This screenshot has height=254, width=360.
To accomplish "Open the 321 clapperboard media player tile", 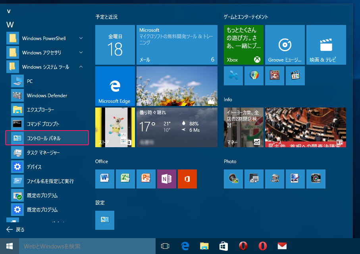I will coord(295,76).
